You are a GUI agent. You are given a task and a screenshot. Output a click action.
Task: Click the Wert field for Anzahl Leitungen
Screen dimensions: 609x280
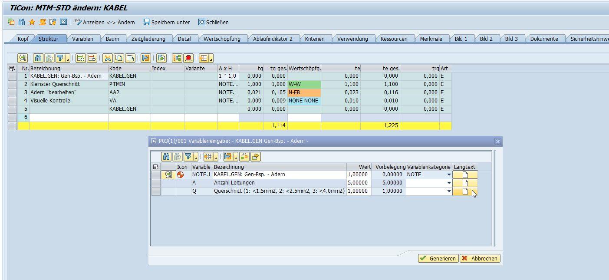(359, 183)
